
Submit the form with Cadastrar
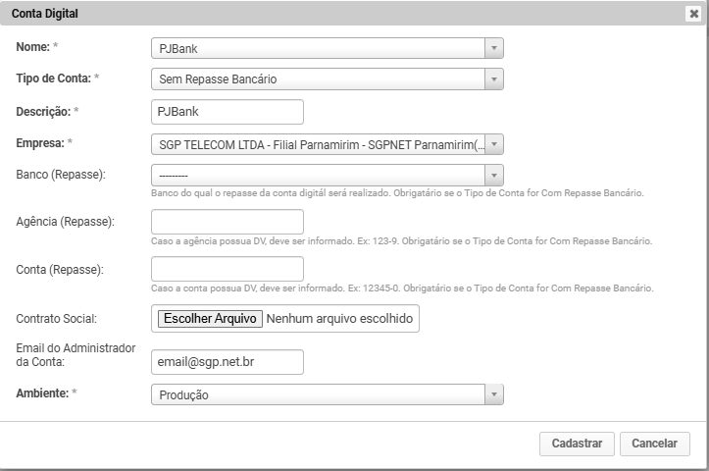(x=577, y=444)
